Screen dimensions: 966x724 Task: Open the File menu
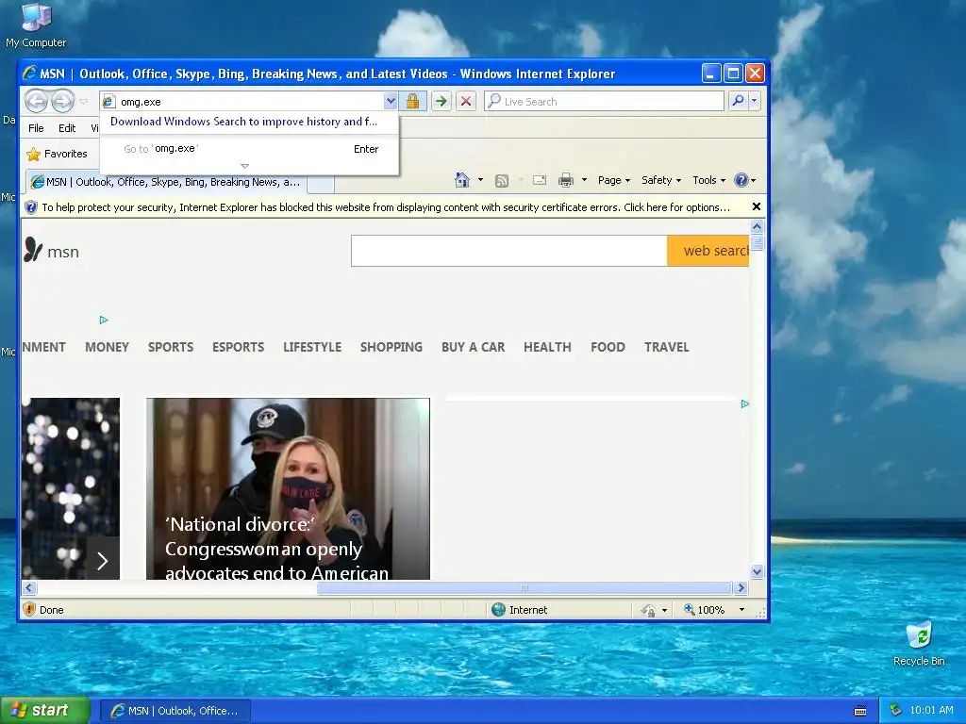tap(37, 128)
